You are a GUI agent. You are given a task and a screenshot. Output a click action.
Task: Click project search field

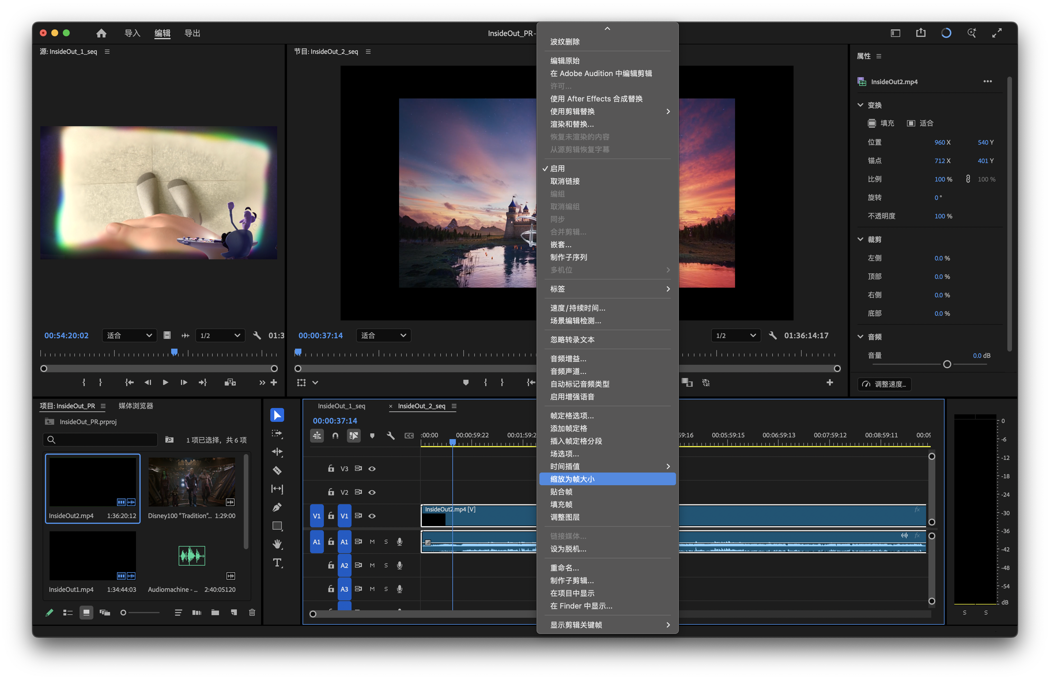[101, 439]
